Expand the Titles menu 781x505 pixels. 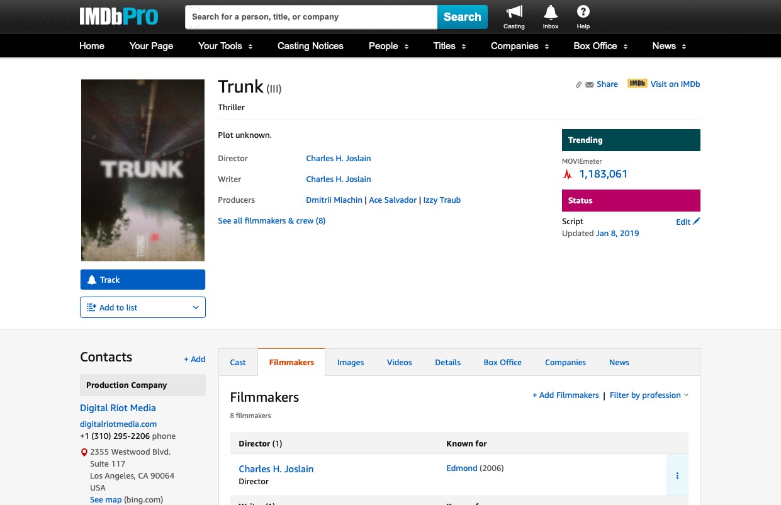coord(449,46)
